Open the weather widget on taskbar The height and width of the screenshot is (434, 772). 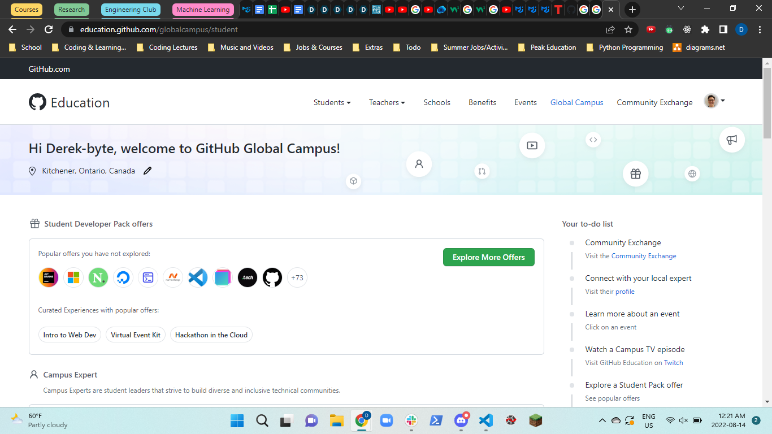(39, 420)
